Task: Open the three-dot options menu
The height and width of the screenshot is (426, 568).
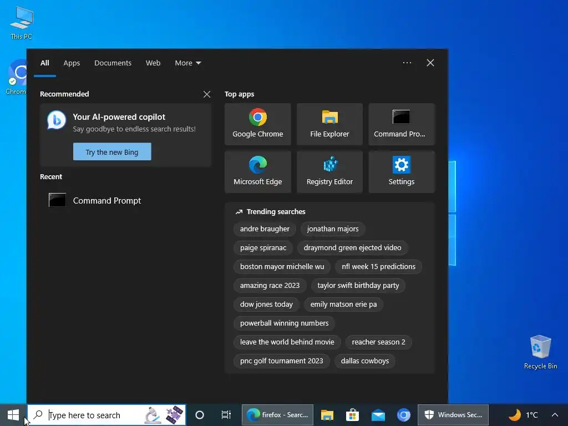Action: click(407, 63)
